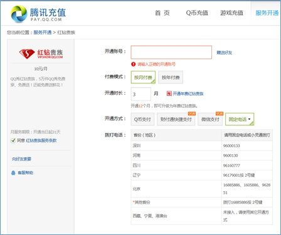Click phone number 96160777
Image resolution: width=281 pixels, height=235 pixels.
(x=231, y=165)
